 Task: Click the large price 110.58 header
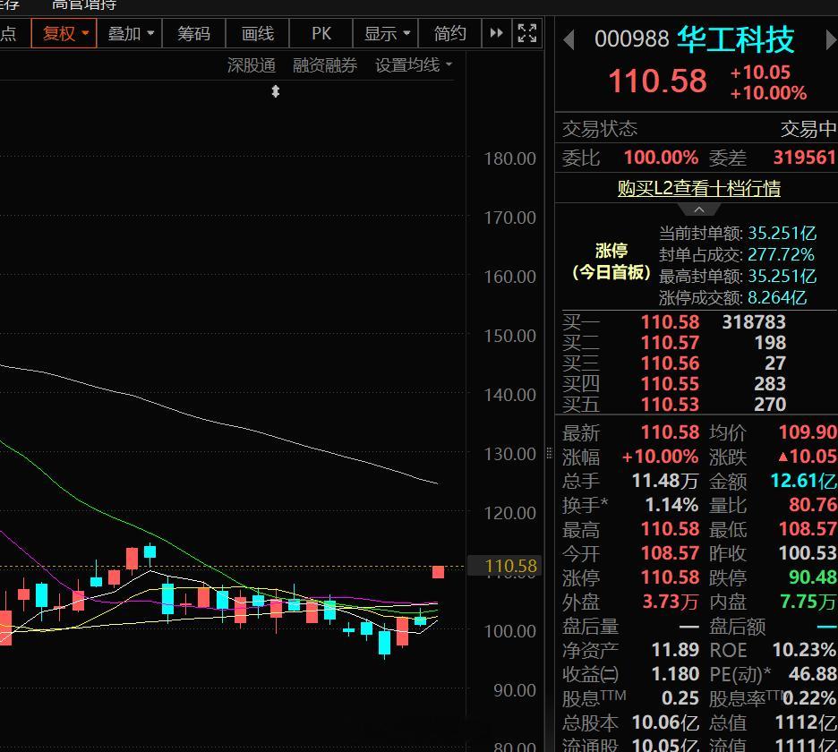[x=657, y=81]
